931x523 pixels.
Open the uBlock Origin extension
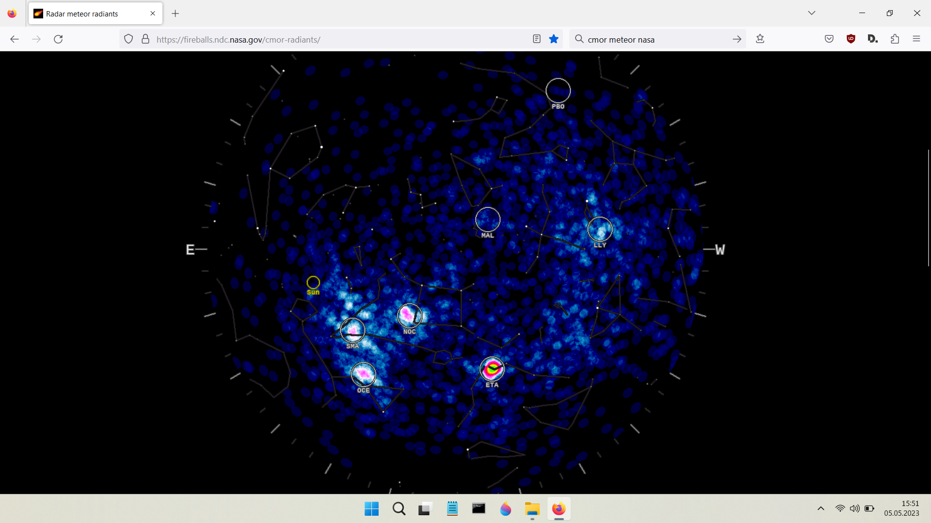[x=851, y=39]
